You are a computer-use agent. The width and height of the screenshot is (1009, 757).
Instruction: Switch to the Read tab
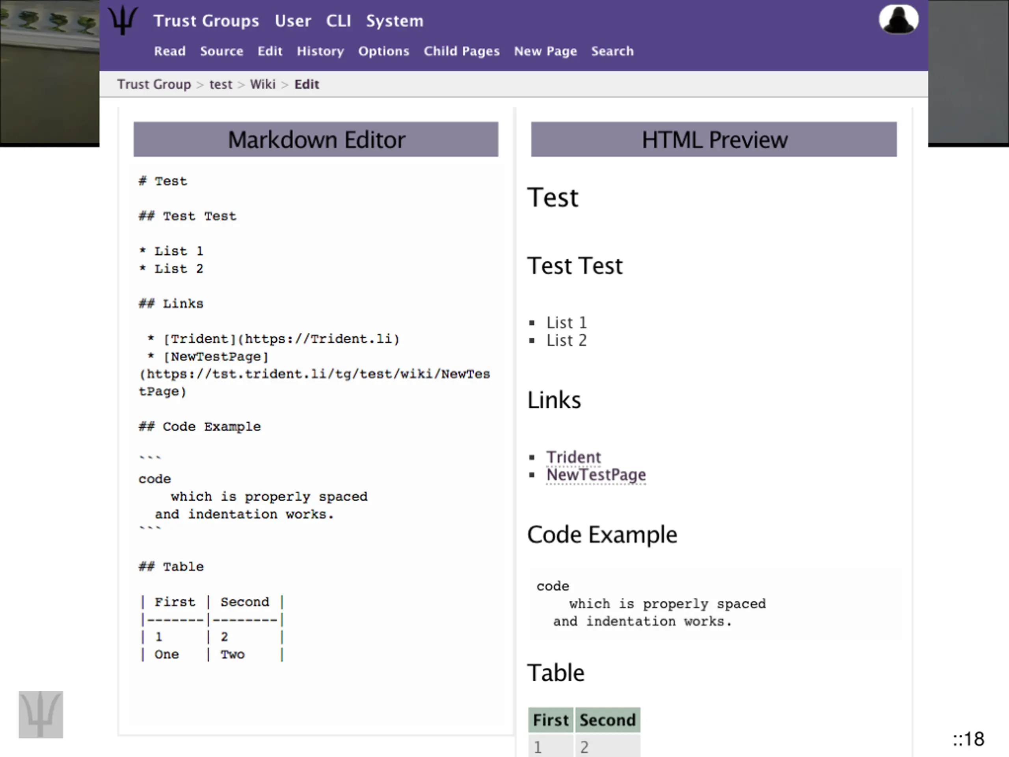[x=170, y=51]
